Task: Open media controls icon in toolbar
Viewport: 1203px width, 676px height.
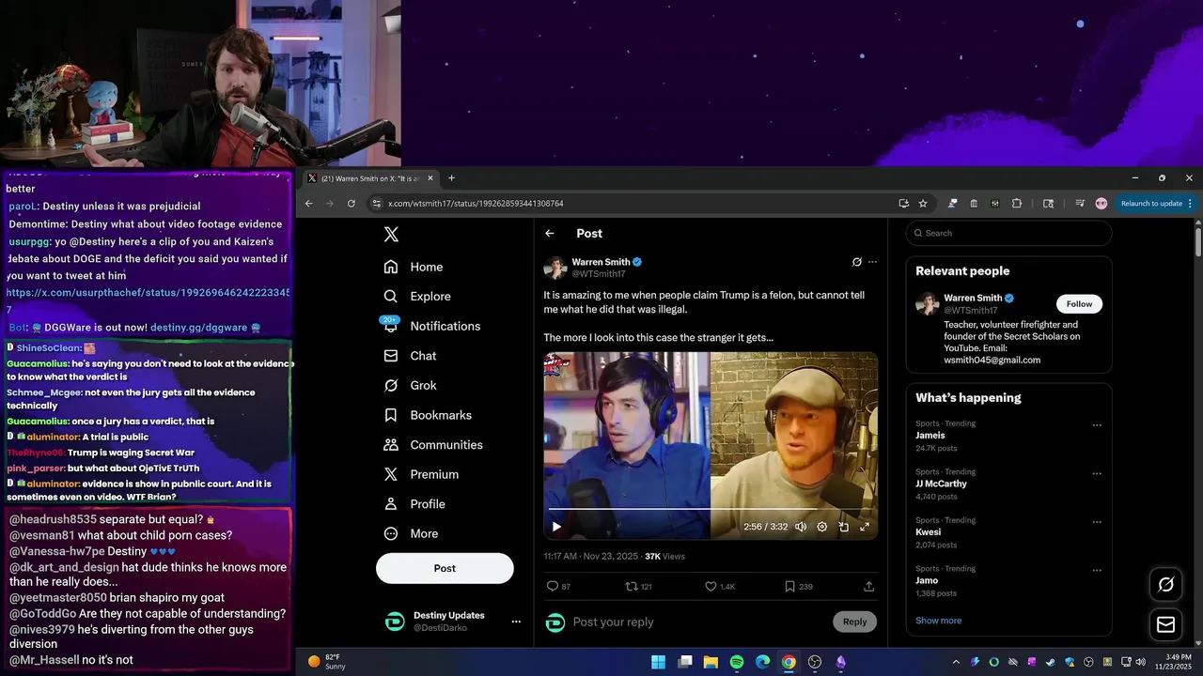Action: 1079,204
